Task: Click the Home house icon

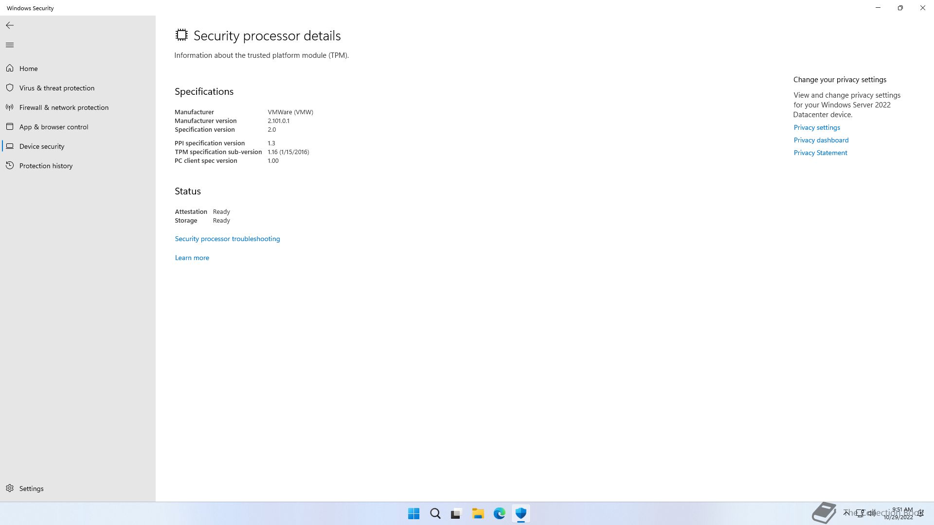Action: [x=10, y=69]
